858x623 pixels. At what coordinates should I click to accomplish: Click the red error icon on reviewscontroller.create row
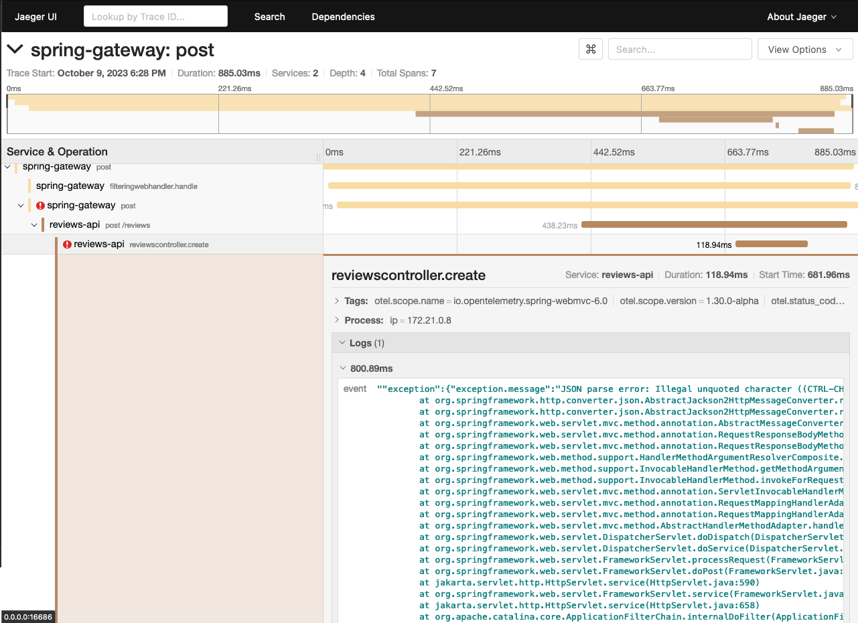point(67,245)
